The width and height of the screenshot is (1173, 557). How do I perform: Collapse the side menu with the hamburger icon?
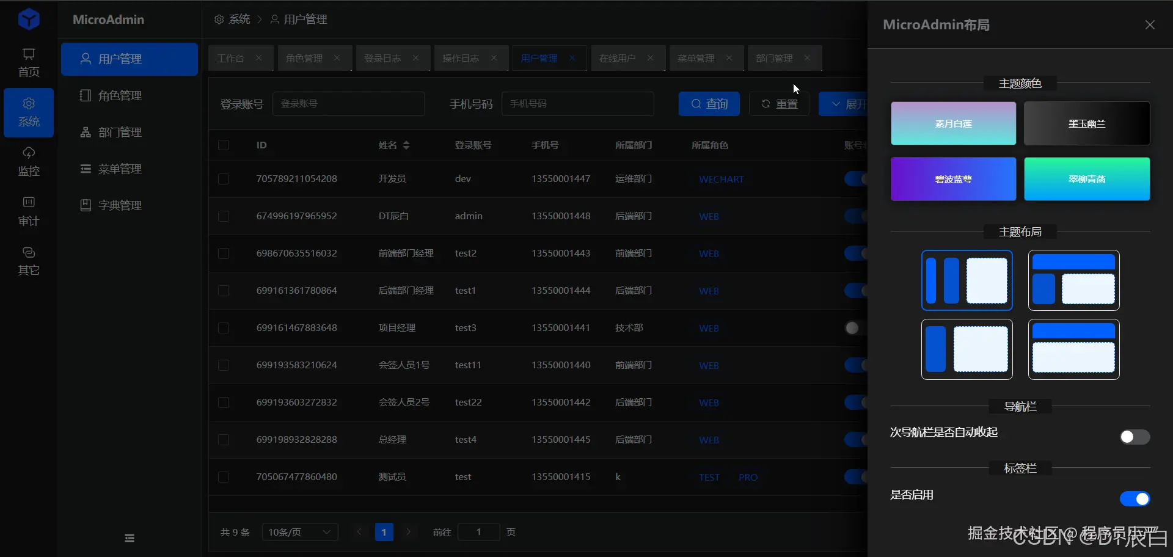(x=130, y=538)
